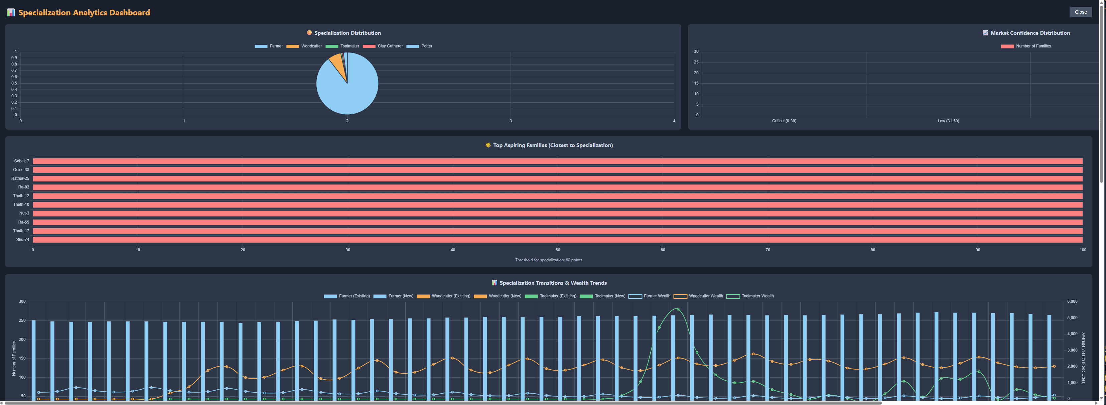The height and width of the screenshot is (405, 1106).
Task: Click the Close button
Action: click(x=1080, y=12)
